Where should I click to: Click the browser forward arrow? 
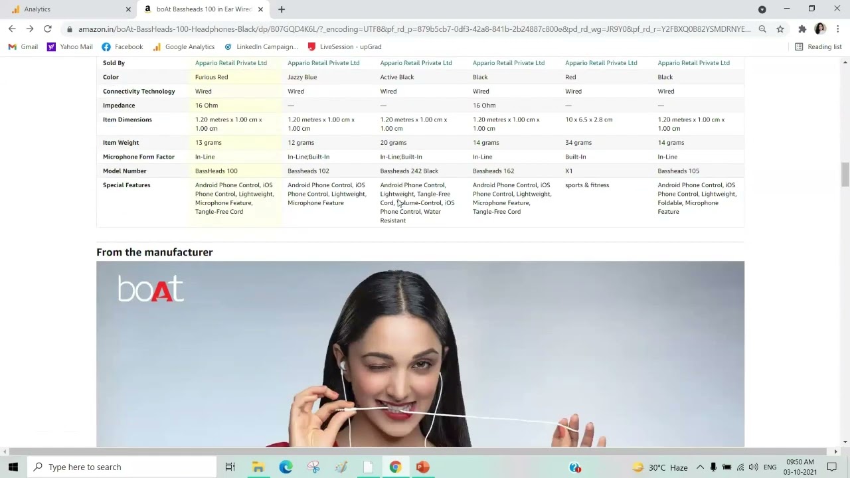30,29
